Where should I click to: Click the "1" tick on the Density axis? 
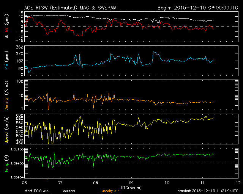22,109
